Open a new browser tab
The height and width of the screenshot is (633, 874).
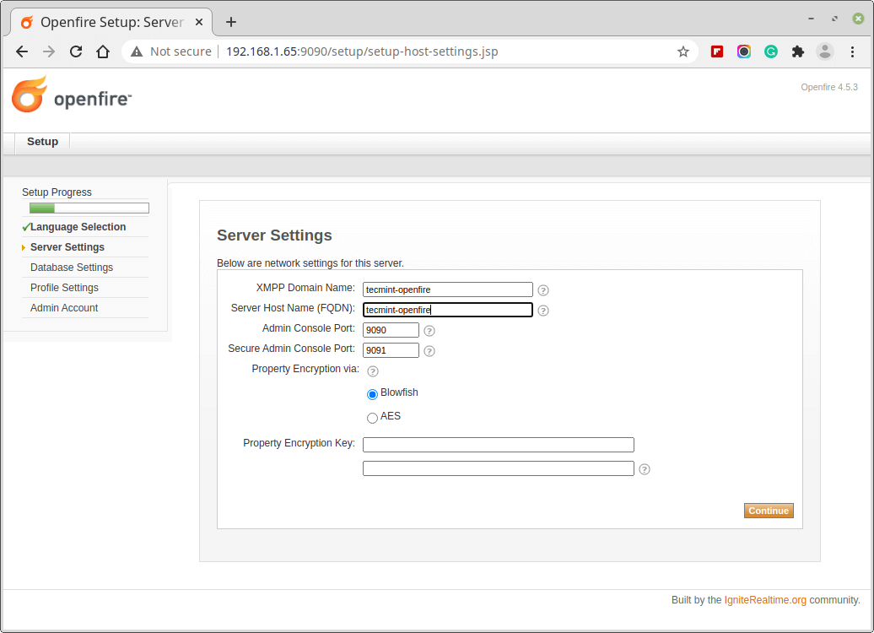pyautogui.click(x=231, y=22)
